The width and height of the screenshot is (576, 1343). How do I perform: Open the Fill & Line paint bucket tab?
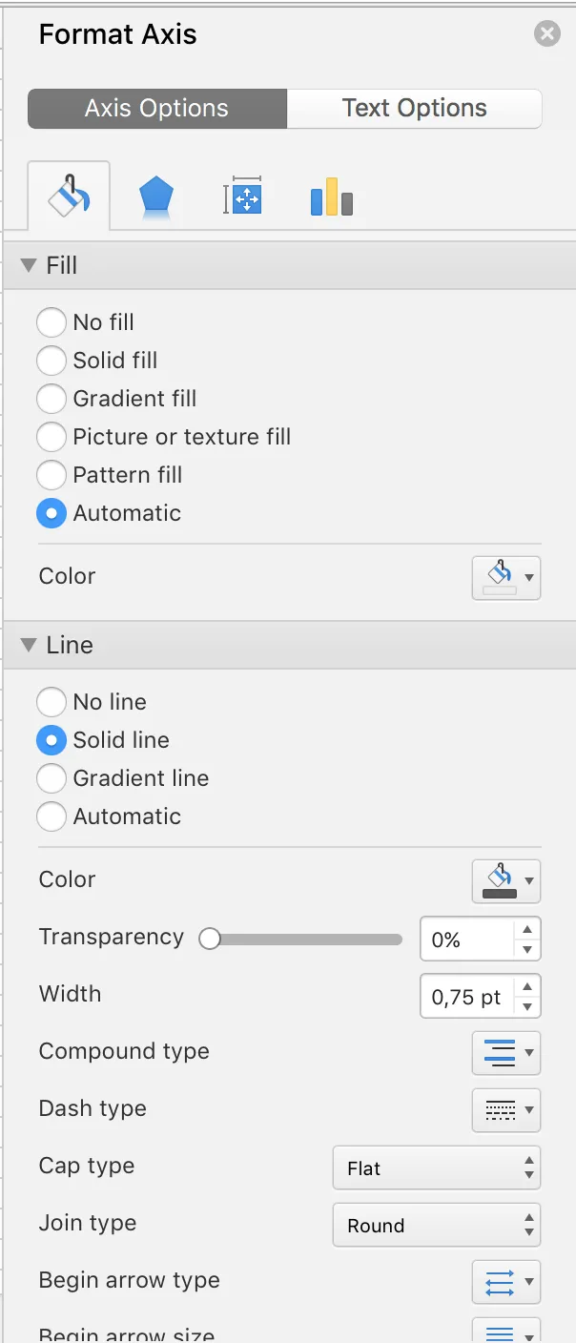click(69, 197)
